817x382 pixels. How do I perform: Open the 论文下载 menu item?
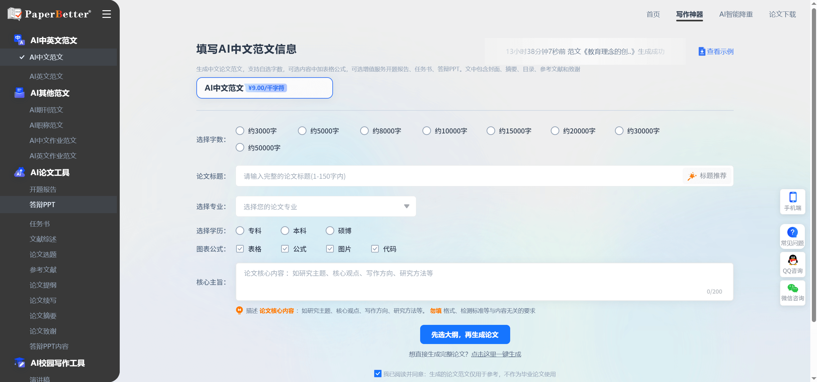(782, 14)
